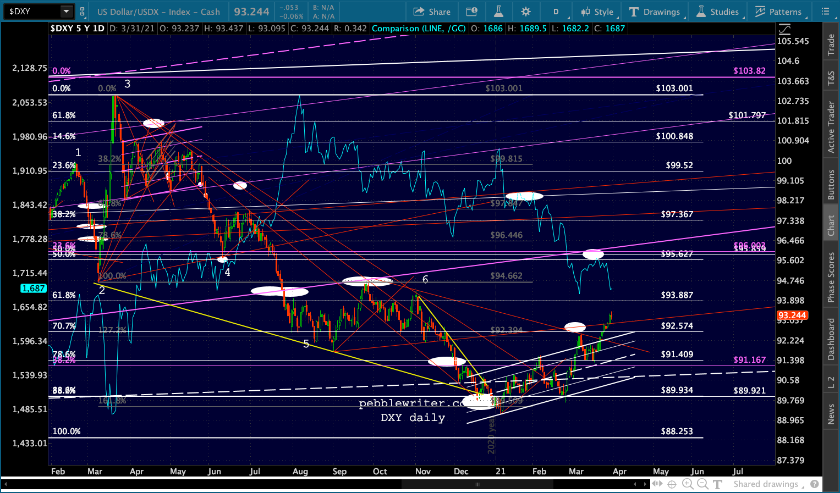Zoom out on the chart

[702, 484]
